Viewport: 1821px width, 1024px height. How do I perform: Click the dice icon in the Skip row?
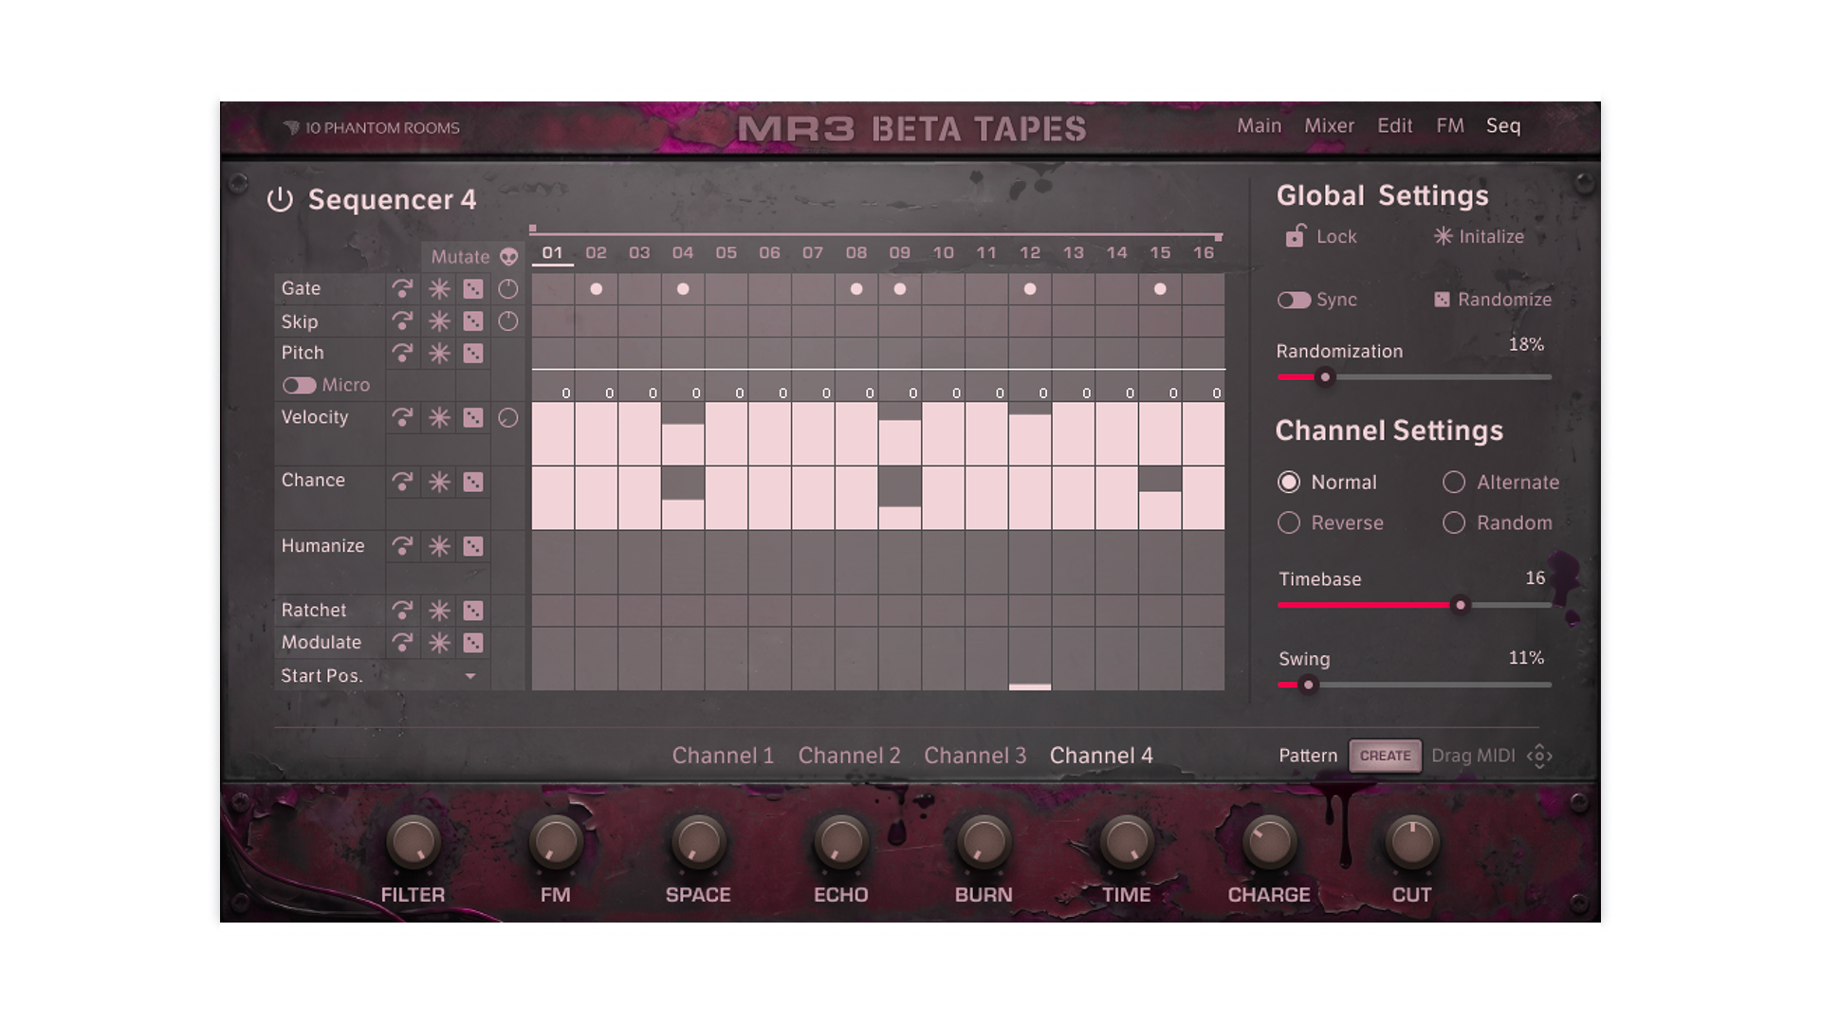point(473,321)
